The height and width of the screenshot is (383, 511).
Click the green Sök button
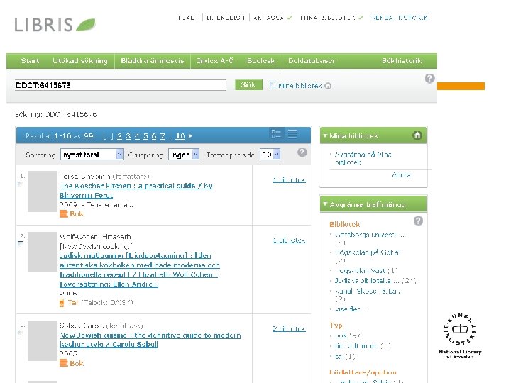(x=248, y=84)
